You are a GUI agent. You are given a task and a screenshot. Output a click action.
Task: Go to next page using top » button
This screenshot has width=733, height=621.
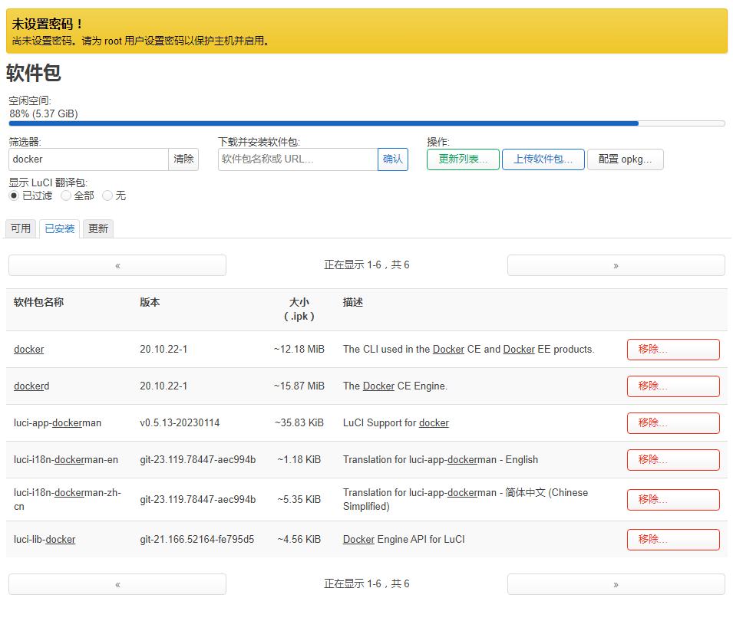tap(616, 265)
